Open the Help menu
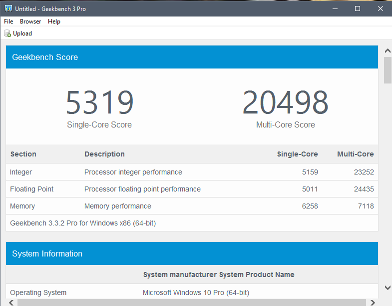This screenshot has height=306, width=392. tap(54, 21)
